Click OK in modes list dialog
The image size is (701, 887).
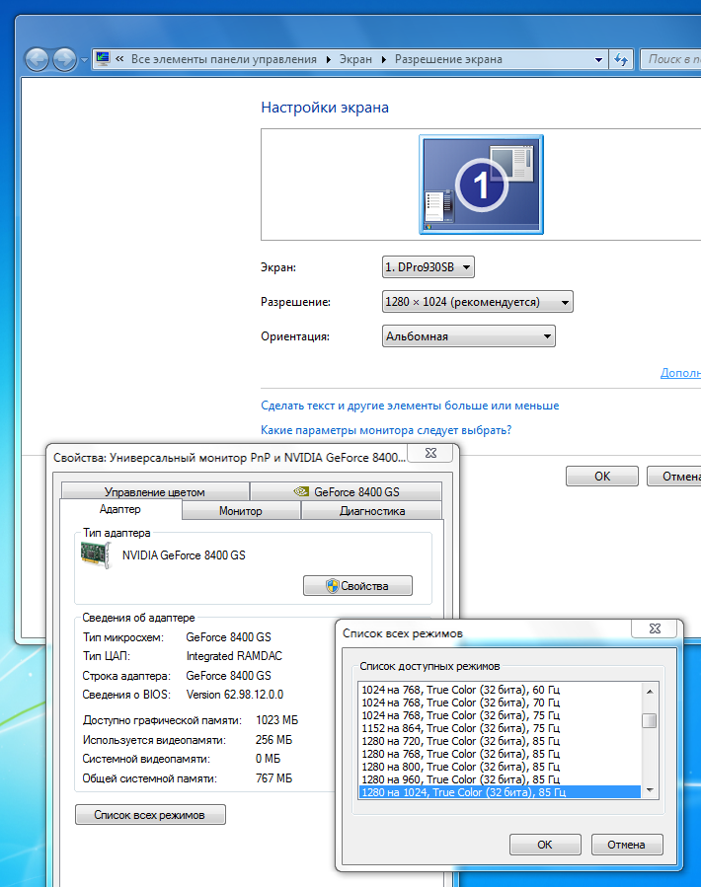tap(545, 845)
